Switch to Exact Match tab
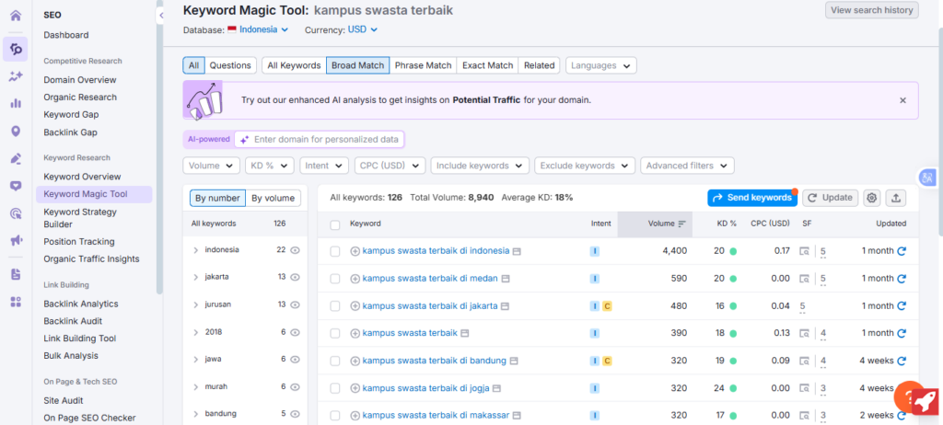 point(488,65)
